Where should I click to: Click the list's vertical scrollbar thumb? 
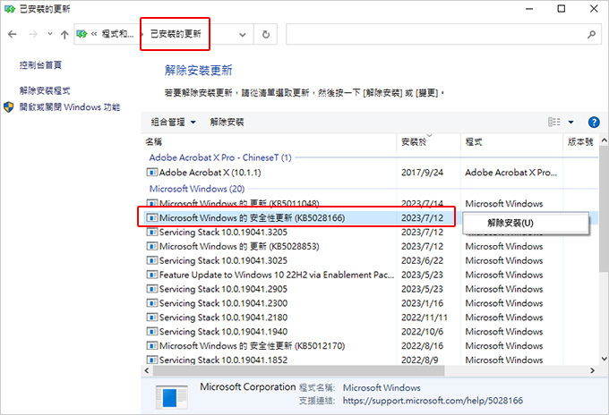(604, 209)
